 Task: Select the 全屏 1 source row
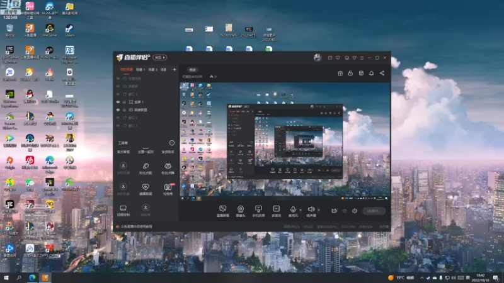tap(146, 102)
